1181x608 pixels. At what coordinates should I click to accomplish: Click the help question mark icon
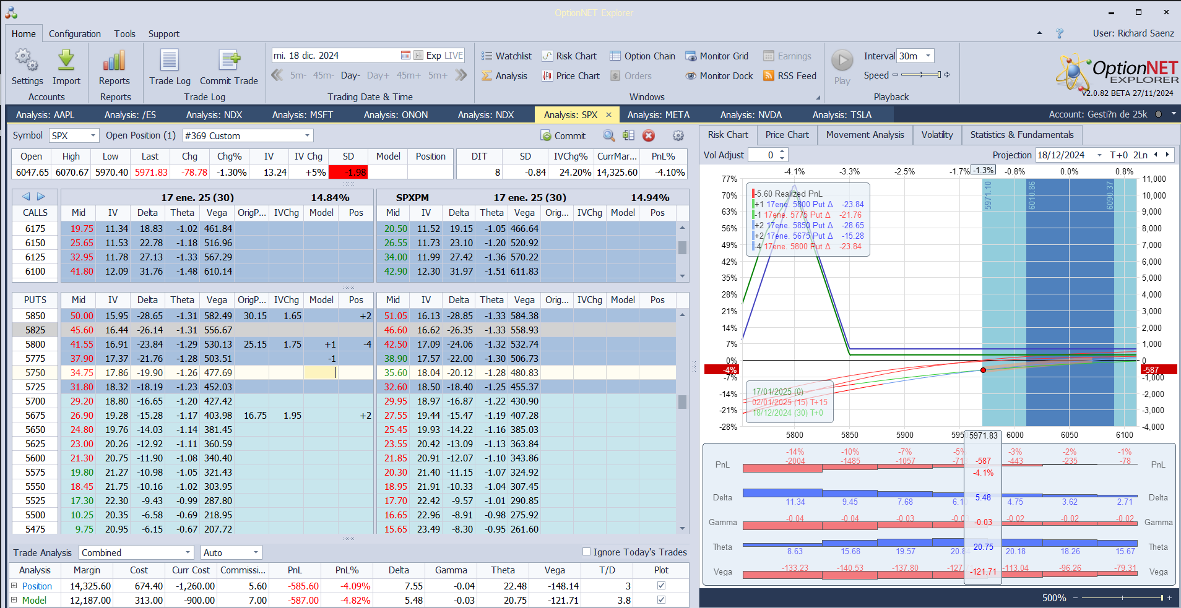(1060, 33)
